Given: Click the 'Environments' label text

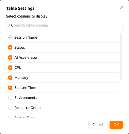Looking at the screenshot, I should 26,98.
